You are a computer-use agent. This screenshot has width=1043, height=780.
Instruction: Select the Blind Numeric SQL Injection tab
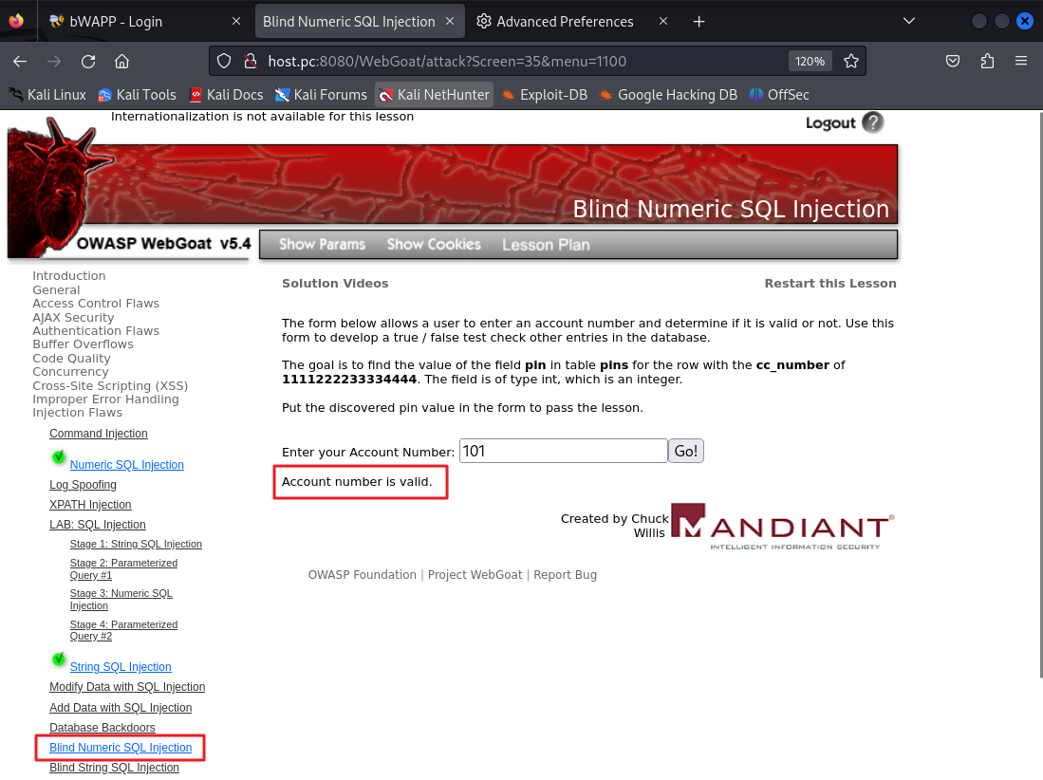(x=360, y=21)
